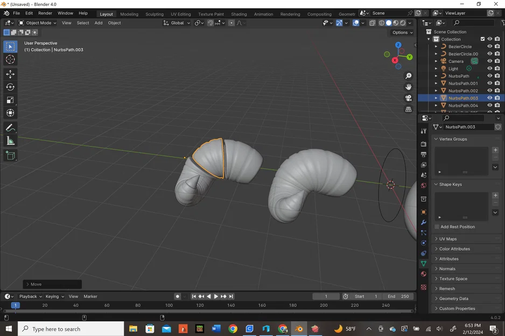Open the viewport Add menu
Image resolution: width=505 pixels, height=336 pixels.
tap(98, 23)
